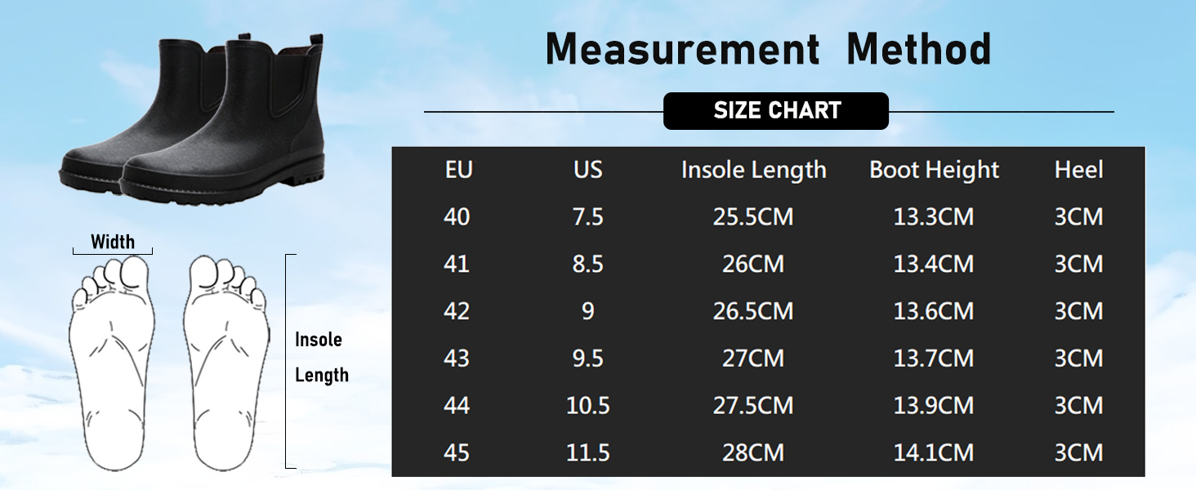This screenshot has height=490, width=1196.
Task: Click the 28CM insole length value
Action: [753, 453]
